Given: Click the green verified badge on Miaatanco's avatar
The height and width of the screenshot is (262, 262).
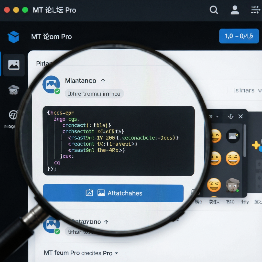Looking at the screenshot, I should pos(57,91).
